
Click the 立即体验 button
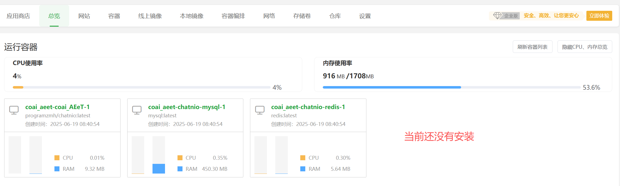point(599,16)
